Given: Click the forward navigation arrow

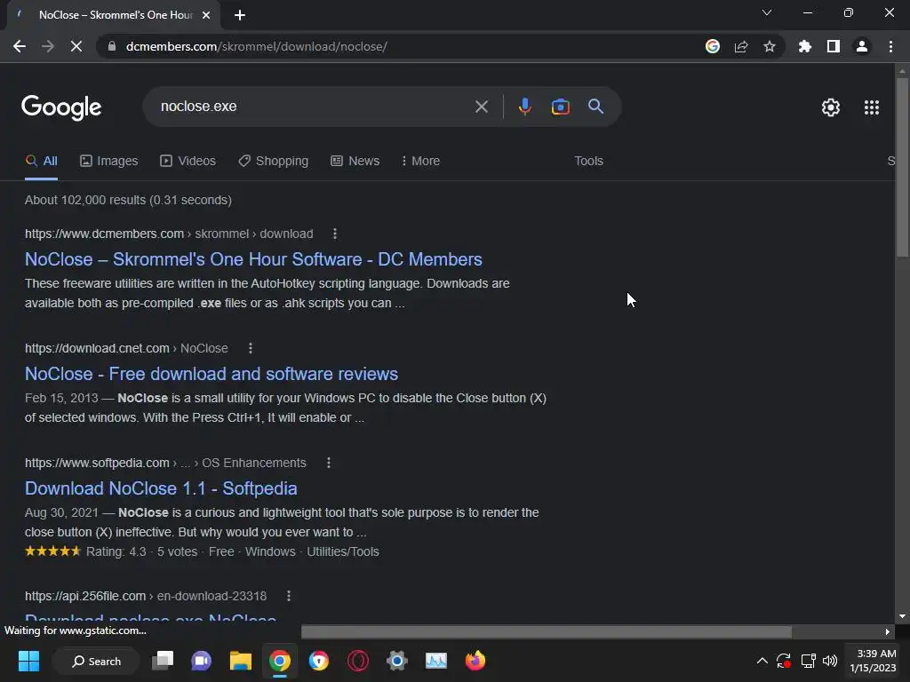Looking at the screenshot, I should (48, 46).
